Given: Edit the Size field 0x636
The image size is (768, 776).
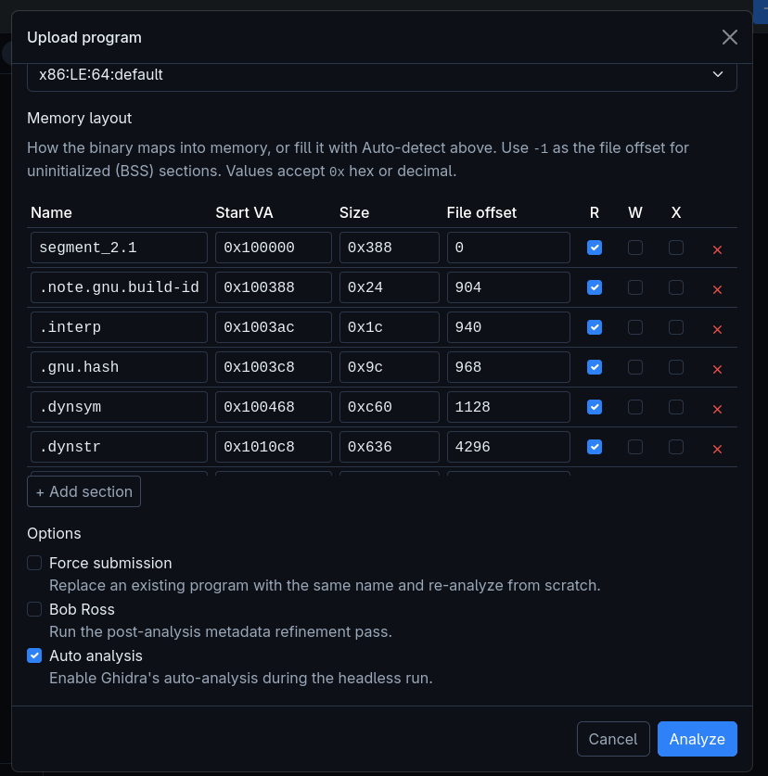Looking at the screenshot, I should click(390, 447).
